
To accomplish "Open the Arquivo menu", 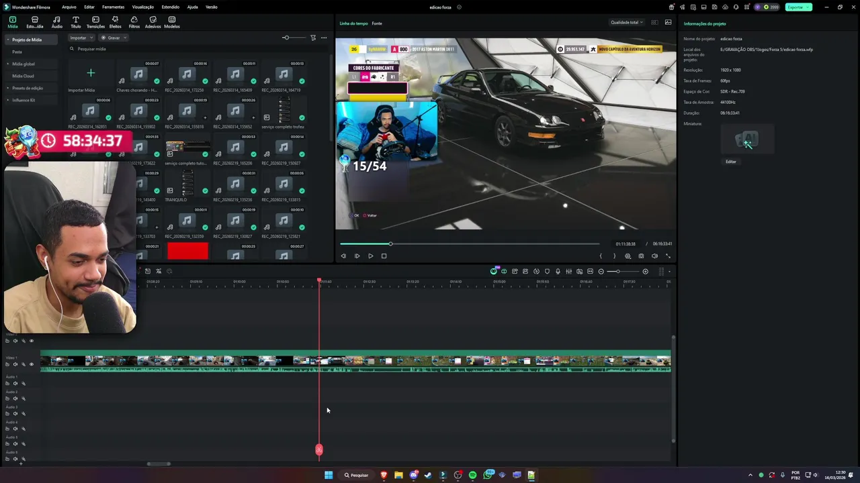I will (69, 7).
